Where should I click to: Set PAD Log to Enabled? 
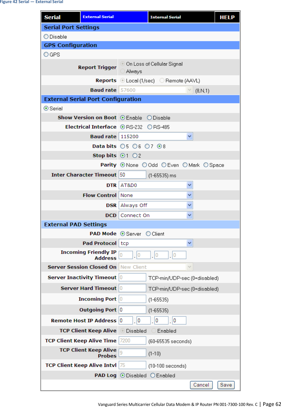[x=152, y=375]
